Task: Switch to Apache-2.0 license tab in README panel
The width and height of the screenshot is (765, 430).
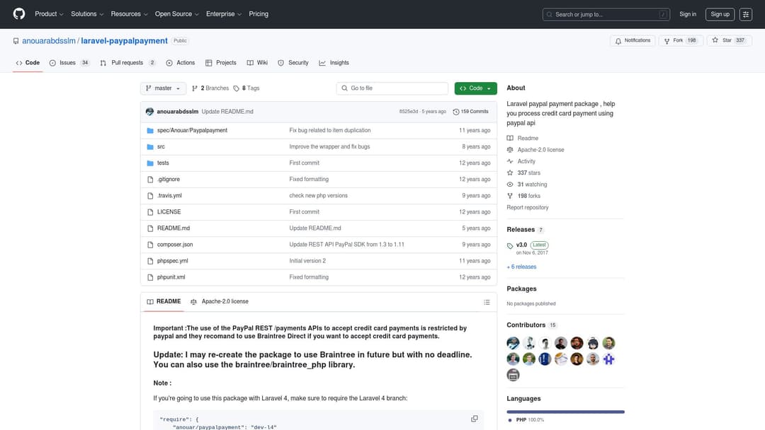Action: pyautogui.click(x=220, y=301)
